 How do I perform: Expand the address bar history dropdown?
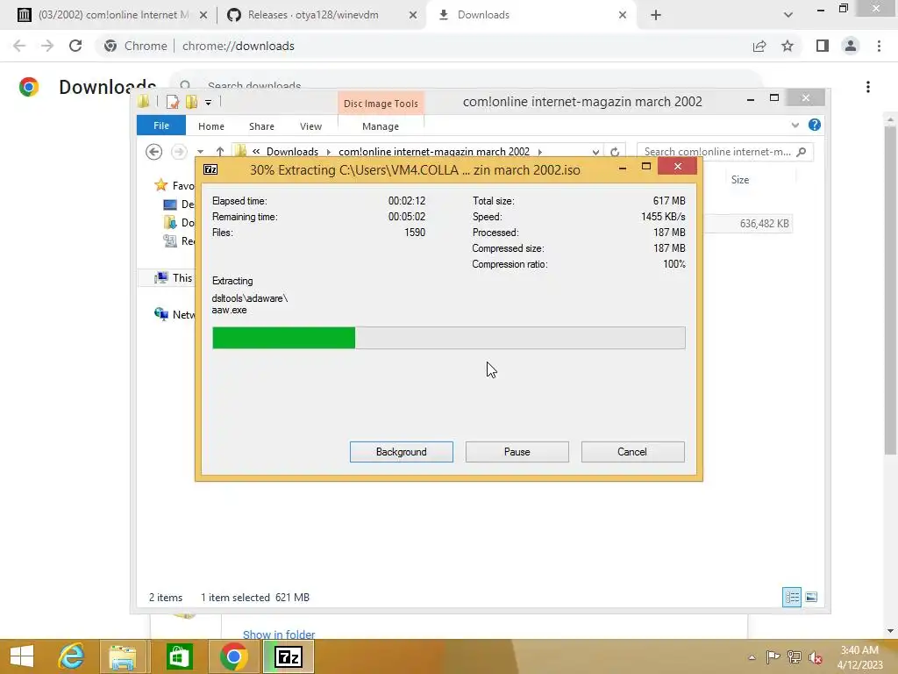595,152
